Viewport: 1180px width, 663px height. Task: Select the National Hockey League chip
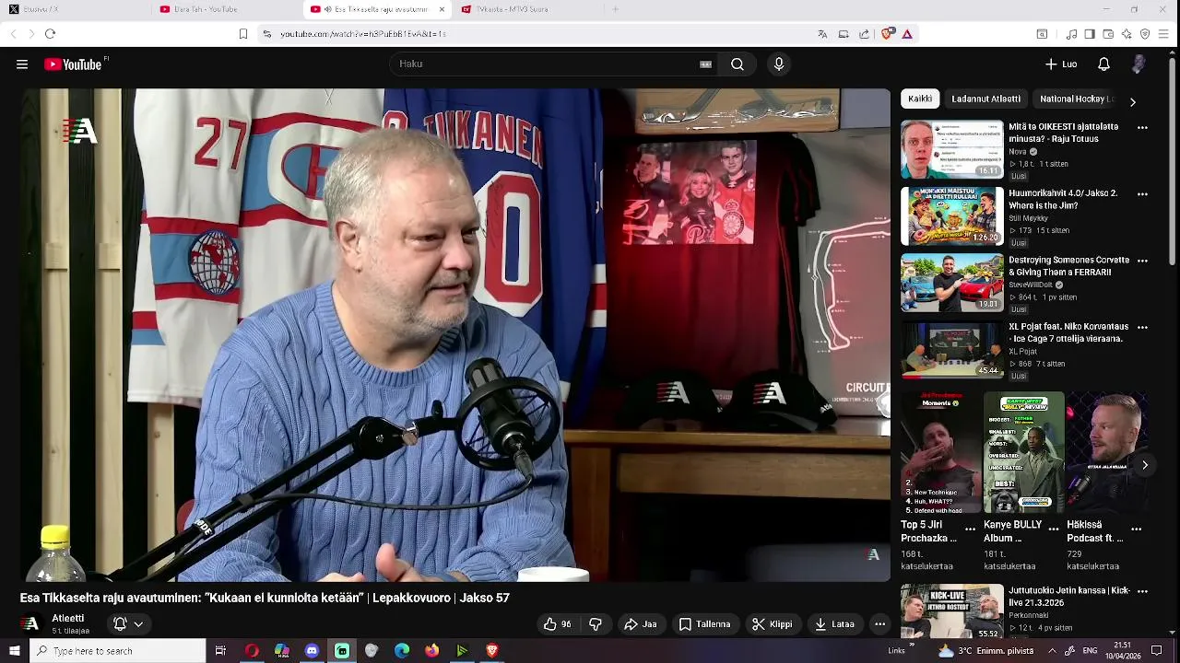point(1075,99)
